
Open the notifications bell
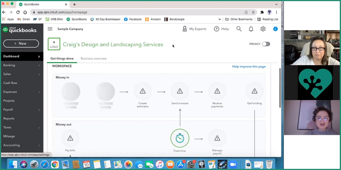click(x=251, y=29)
